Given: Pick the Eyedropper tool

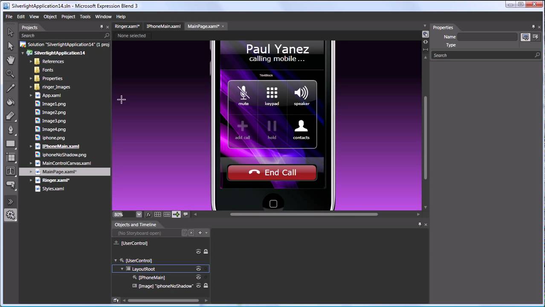Looking at the screenshot, I should [x=11, y=88].
